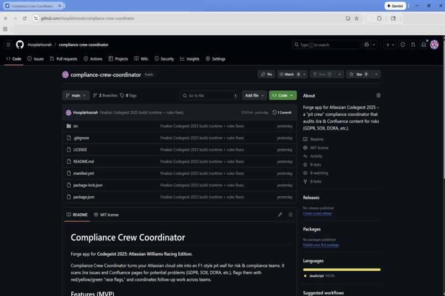Viewport: 445px width, 296px height.
Task: View the 0 Tags link
Action: (128, 95)
